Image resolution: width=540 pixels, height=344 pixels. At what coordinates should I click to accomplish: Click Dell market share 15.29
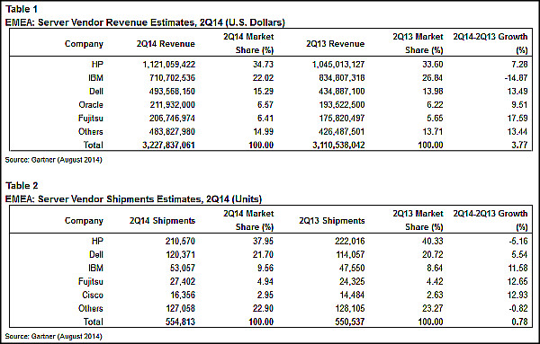coord(263,91)
